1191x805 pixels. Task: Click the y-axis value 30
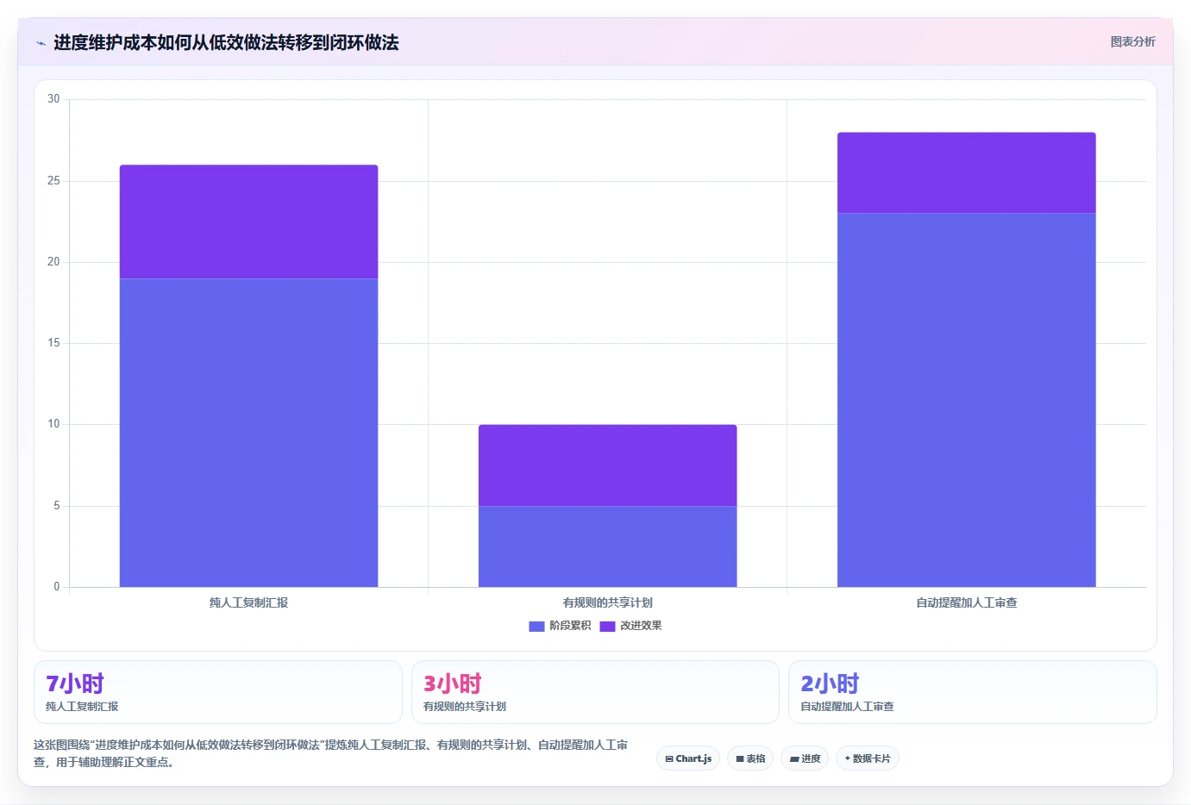point(53,99)
